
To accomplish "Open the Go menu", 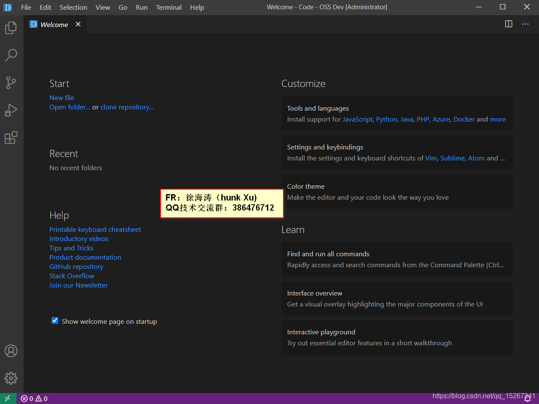I will [123, 7].
